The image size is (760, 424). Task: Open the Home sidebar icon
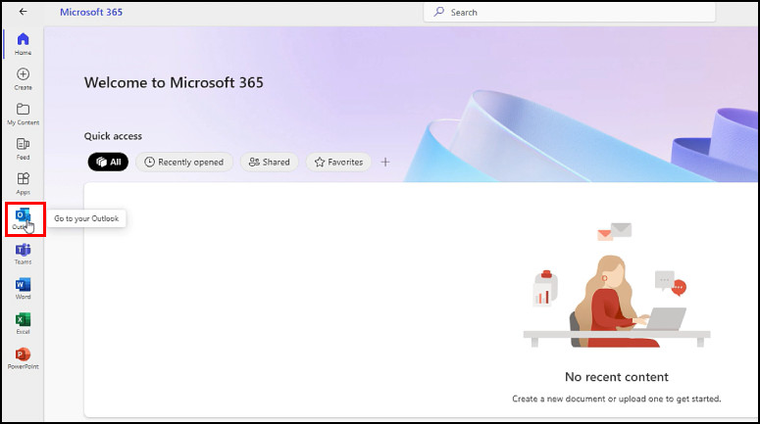coord(23,43)
